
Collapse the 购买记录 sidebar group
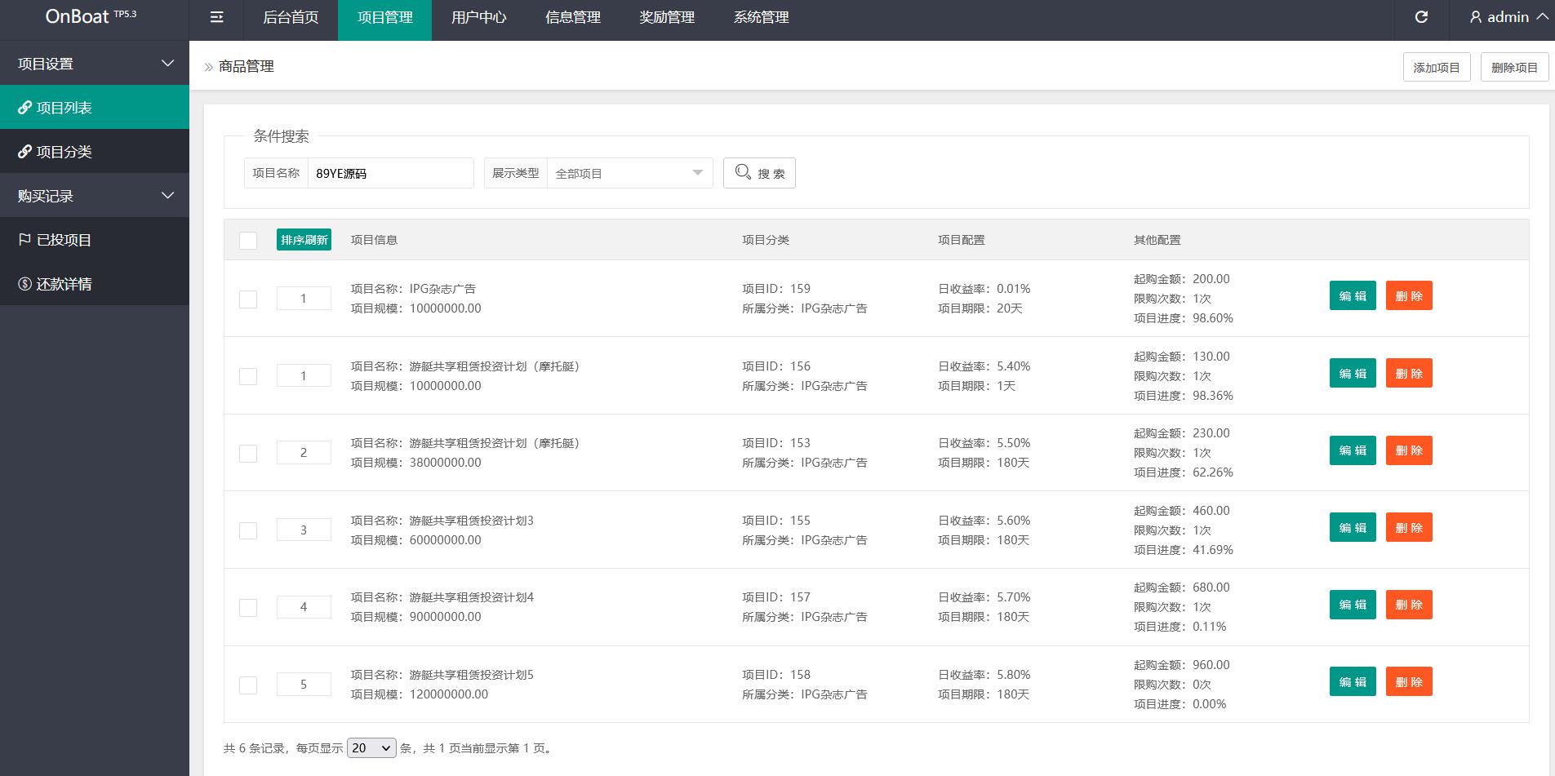95,196
